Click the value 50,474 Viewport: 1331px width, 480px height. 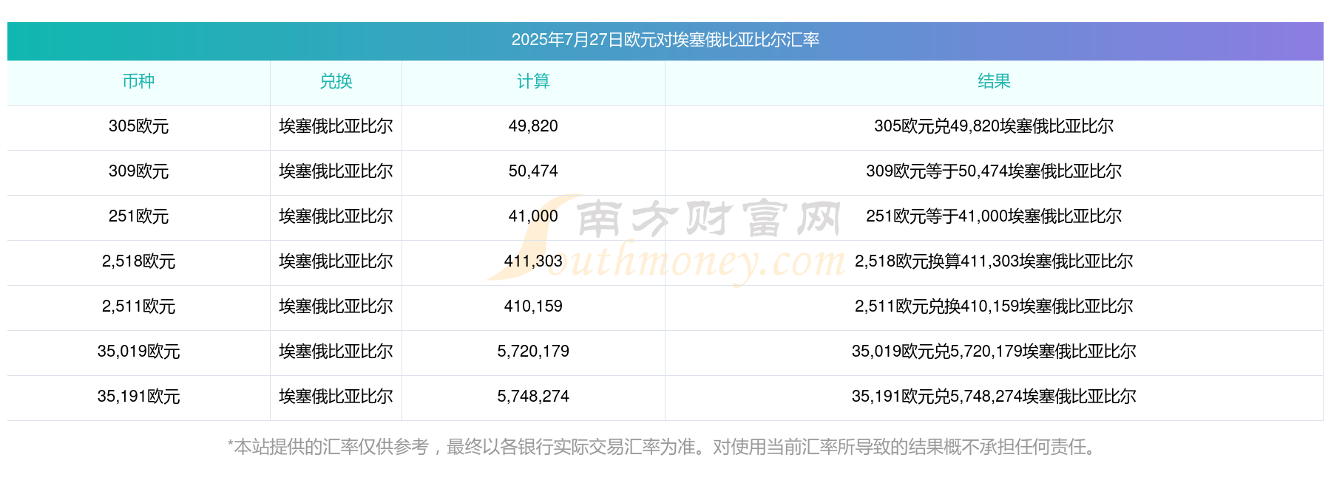point(533,171)
